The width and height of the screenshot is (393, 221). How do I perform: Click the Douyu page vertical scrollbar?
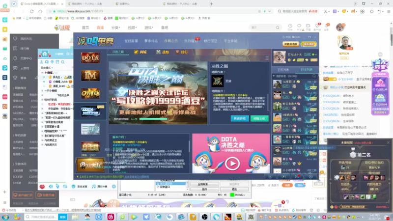pos(391,39)
